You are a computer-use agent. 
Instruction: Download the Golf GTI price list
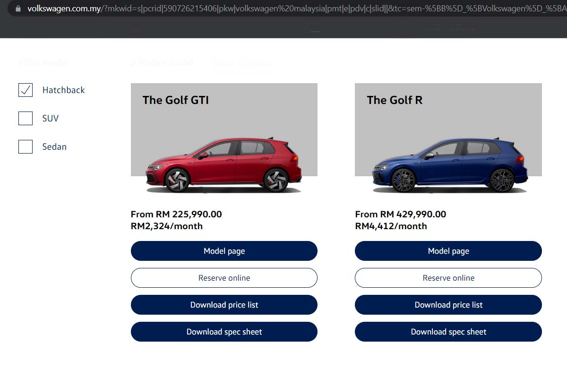point(224,305)
